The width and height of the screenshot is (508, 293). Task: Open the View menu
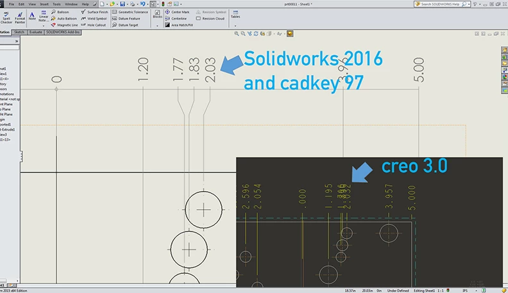(32, 4)
